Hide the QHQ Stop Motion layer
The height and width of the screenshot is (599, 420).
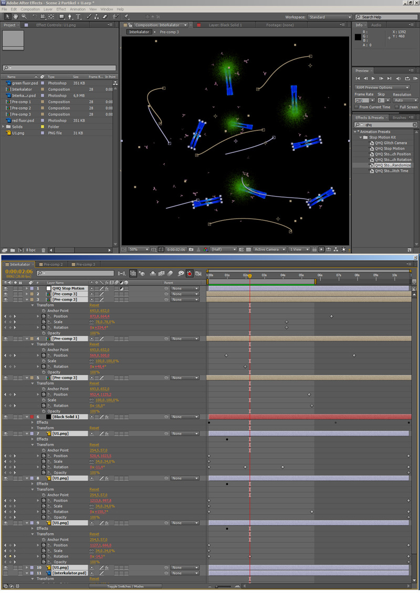[x=5, y=288]
